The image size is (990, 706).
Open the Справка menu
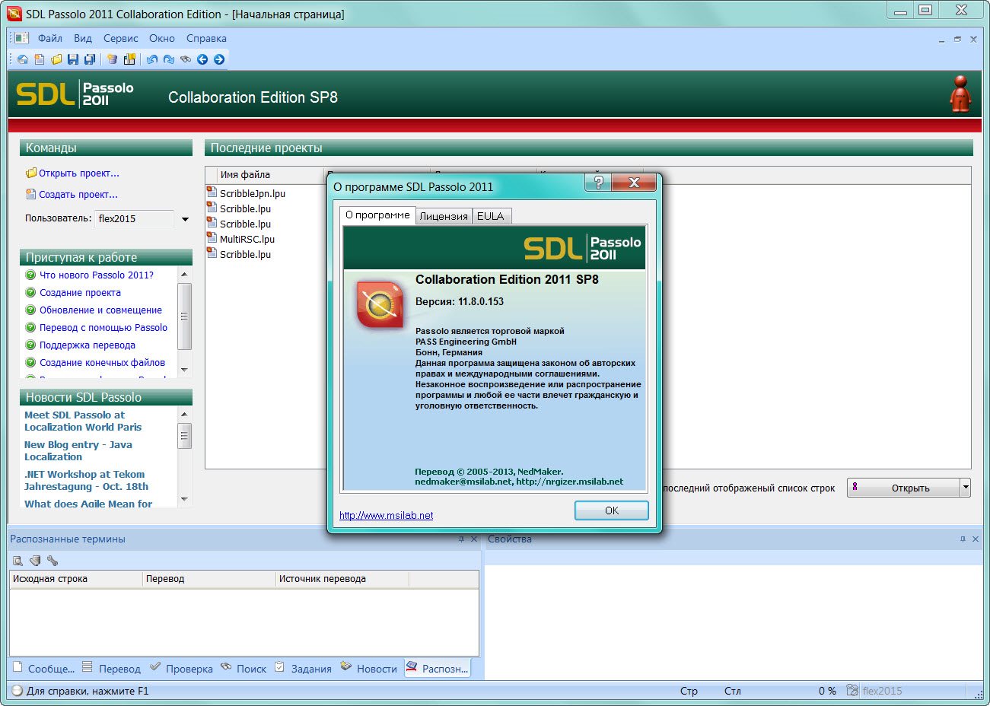(x=206, y=38)
